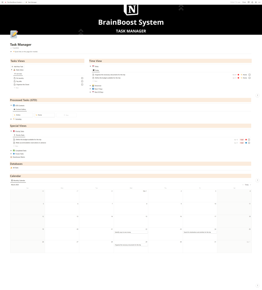Click the Notion logo in the banner
Image resolution: width=262 pixels, height=290 pixels.
point(131,10)
